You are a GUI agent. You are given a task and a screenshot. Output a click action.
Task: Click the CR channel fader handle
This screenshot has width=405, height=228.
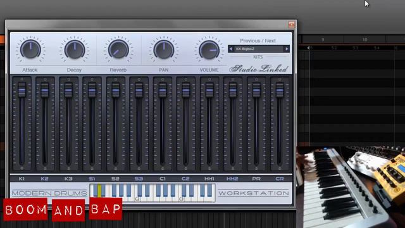pos(280,90)
